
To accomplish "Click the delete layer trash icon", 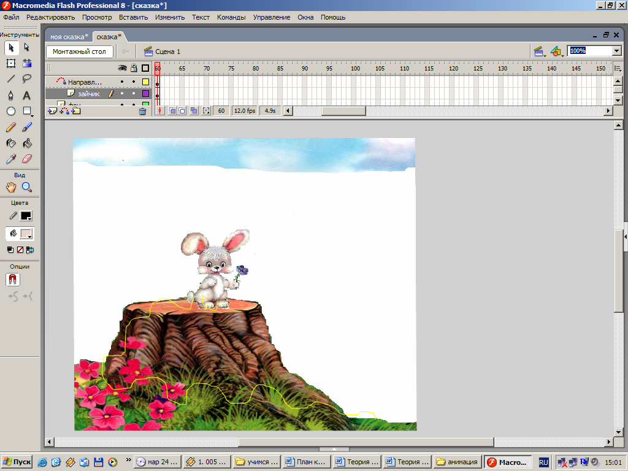I will [x=143, y=111].
